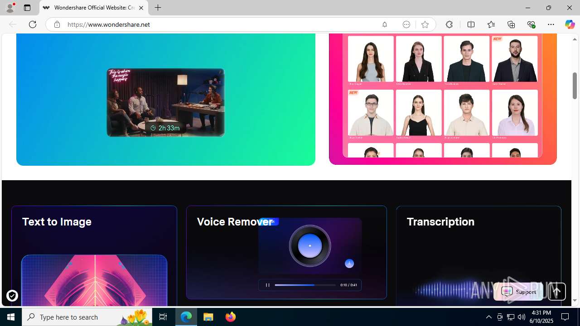Select the first avatar with long dark hair
Image resolution: width=580 pixels, height=326 pixels.
pos(371,59)
